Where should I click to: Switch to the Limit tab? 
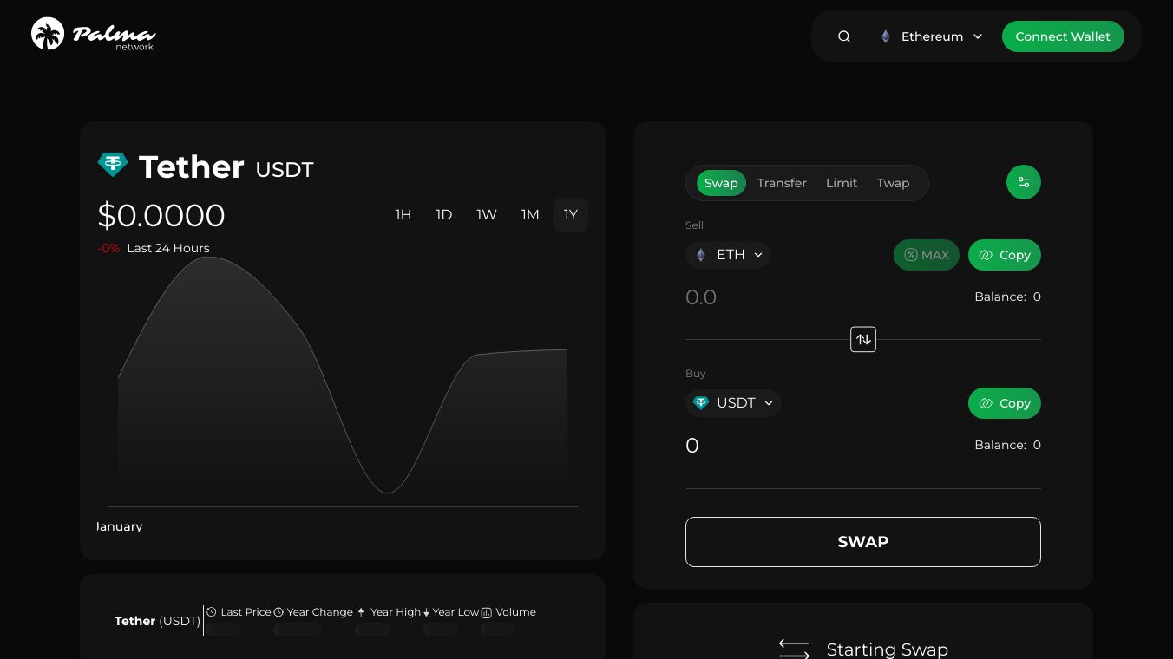tap(842, 183)
